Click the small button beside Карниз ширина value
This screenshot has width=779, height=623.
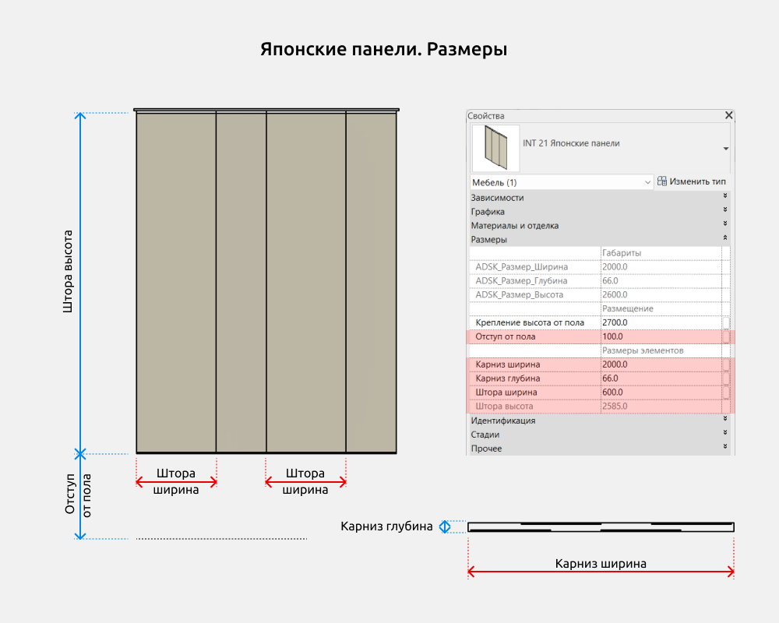coord(726,364)
